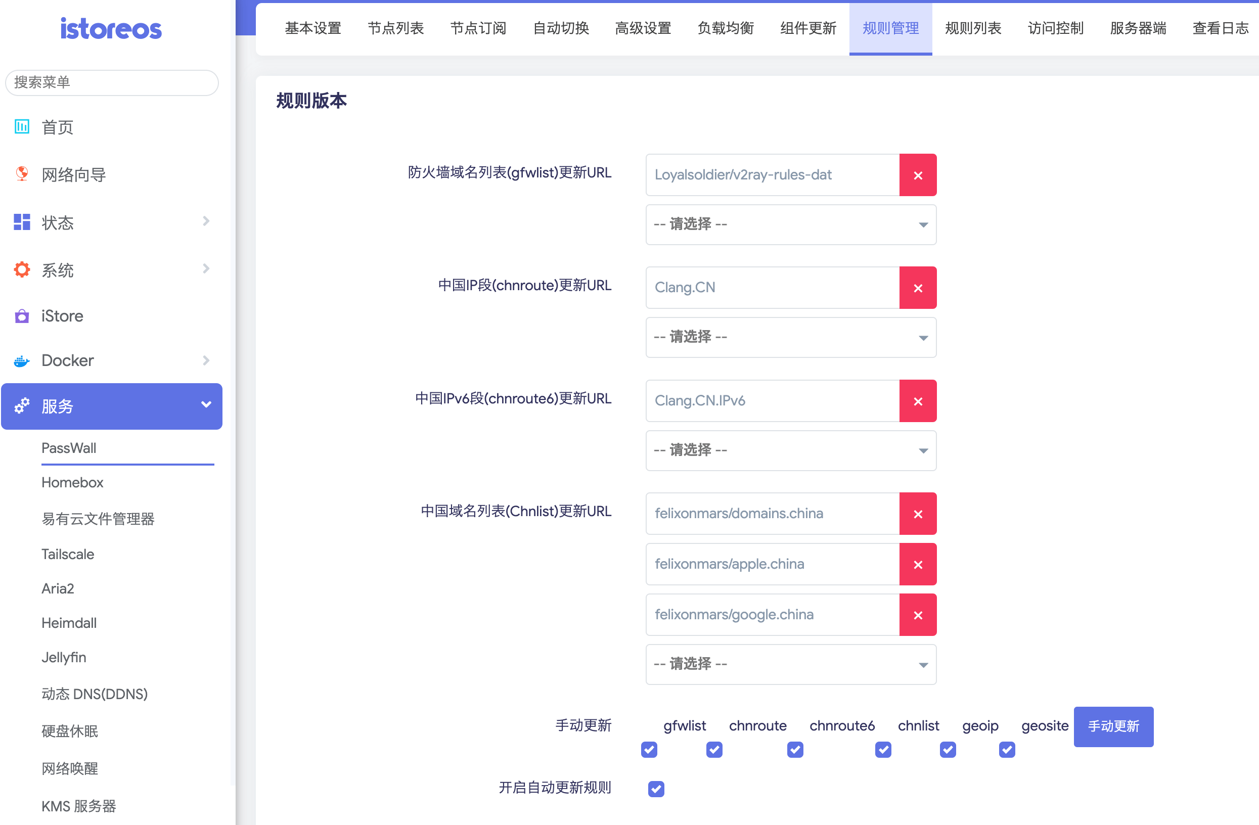Remove the Loyalsoldier/v2ray-rules-dat entry with red X
This screenshot has width=1259, height=825.
tap(917, 175)
